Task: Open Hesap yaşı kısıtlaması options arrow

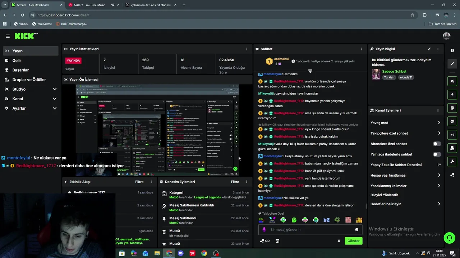Action: (x=439, y=175)
